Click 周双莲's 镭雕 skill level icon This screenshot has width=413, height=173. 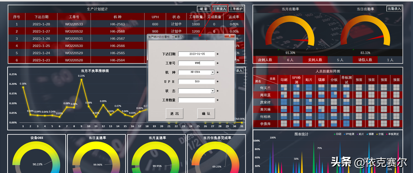321,95
